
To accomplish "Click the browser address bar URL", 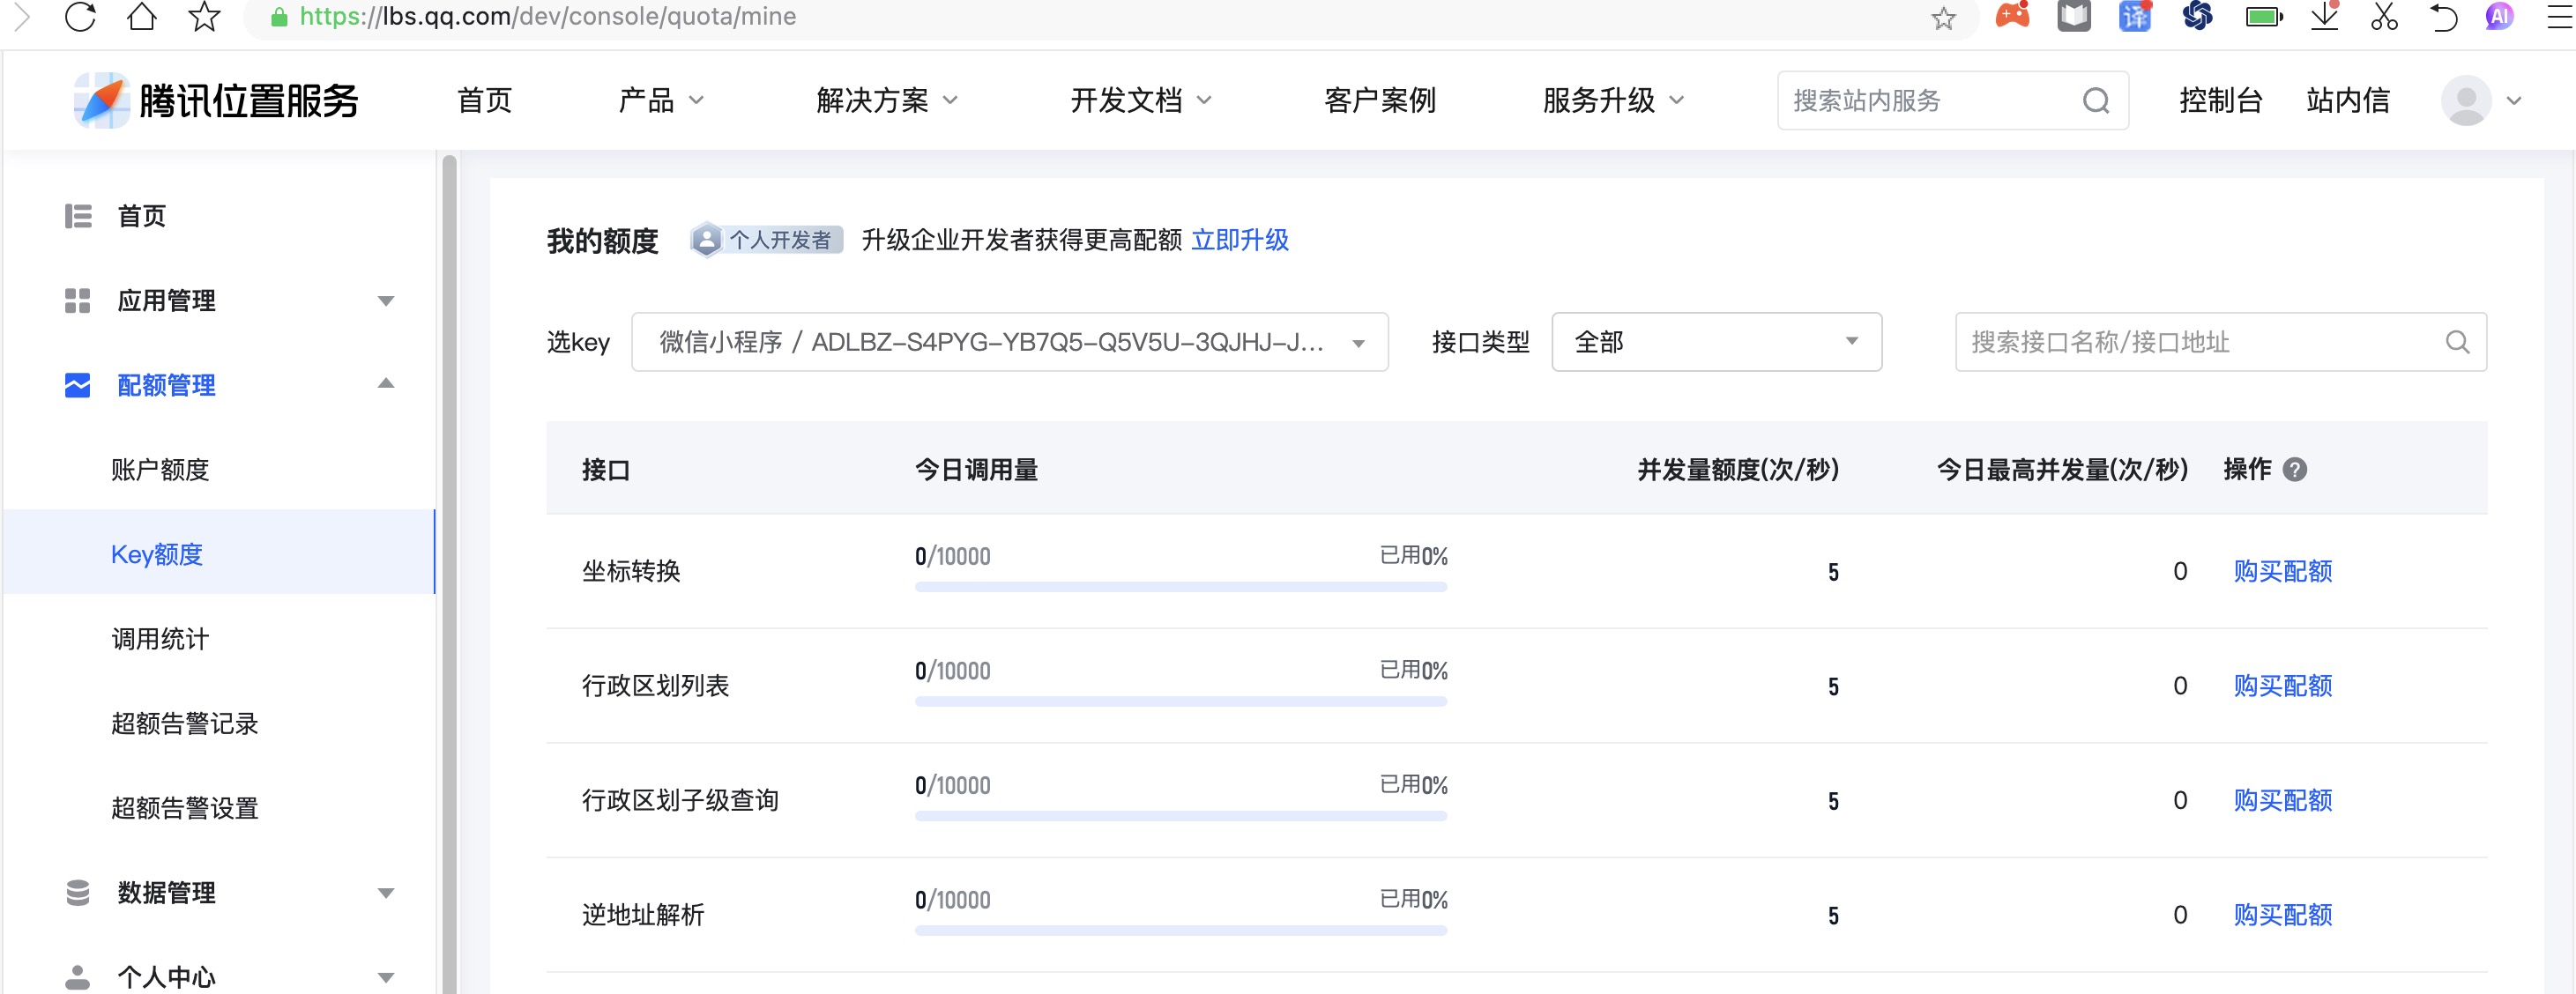I will [548, 16].
